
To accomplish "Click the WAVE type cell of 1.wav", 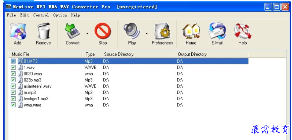I will click(x=90, y=67).
